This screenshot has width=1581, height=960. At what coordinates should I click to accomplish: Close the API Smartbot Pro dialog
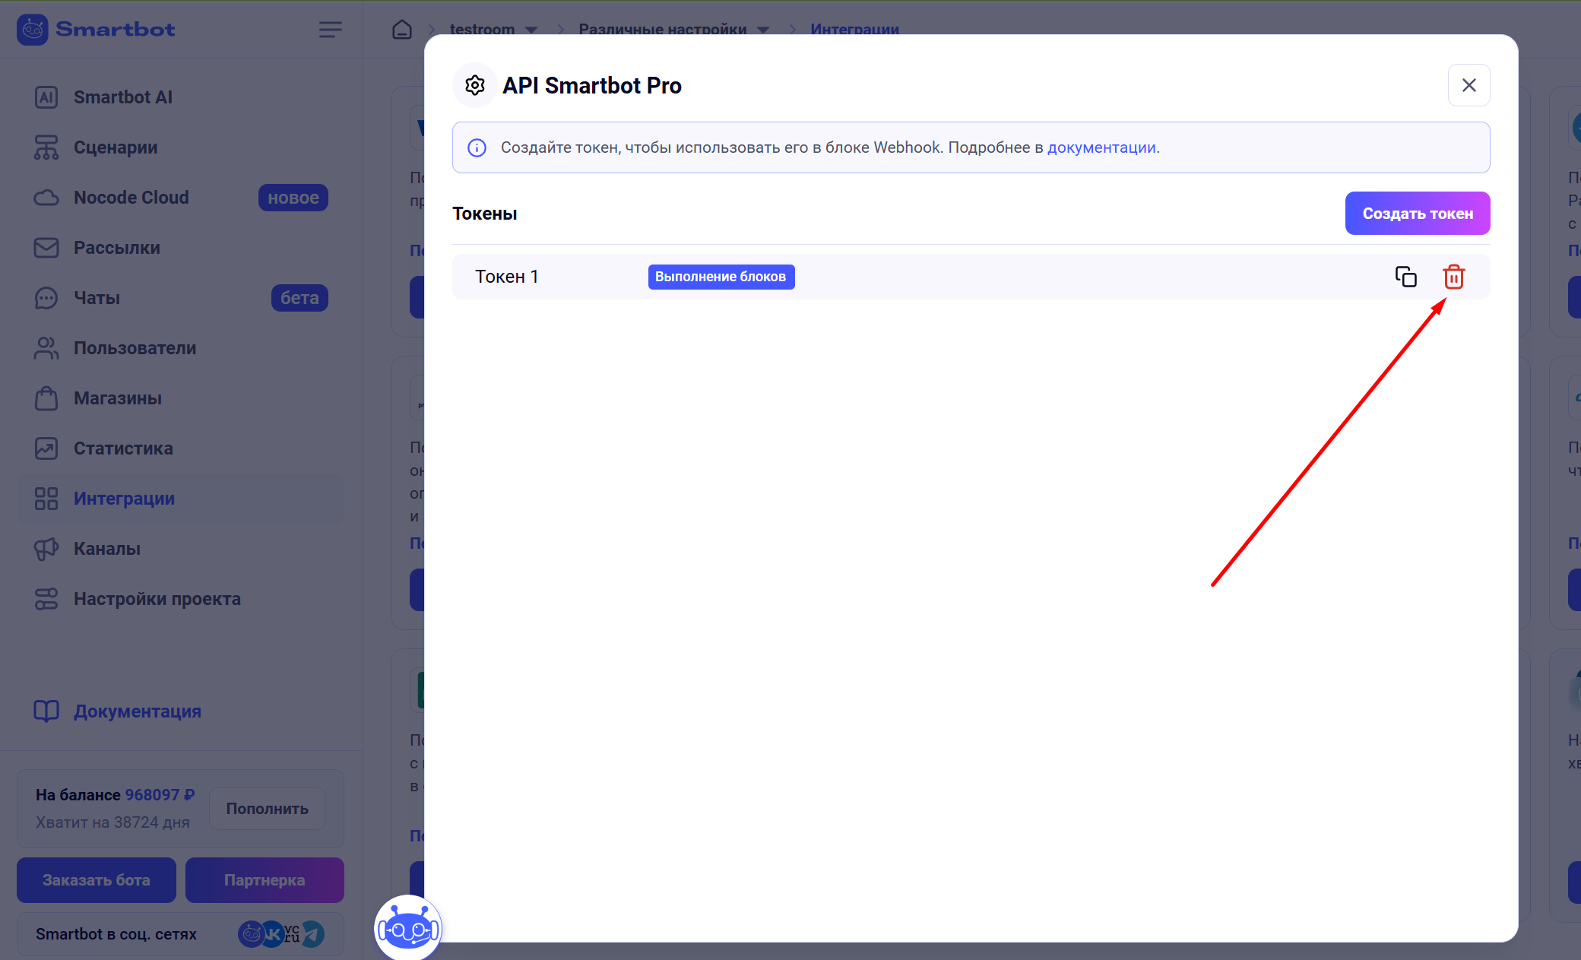tap(1469, 85)
